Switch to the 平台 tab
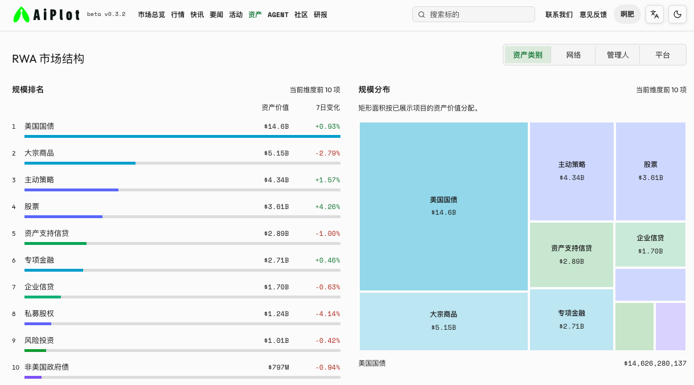This screenshot has height=385, width=694. (x=663, y=55)
